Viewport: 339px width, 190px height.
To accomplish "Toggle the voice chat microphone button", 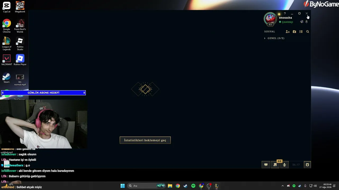I will [284, 165].
